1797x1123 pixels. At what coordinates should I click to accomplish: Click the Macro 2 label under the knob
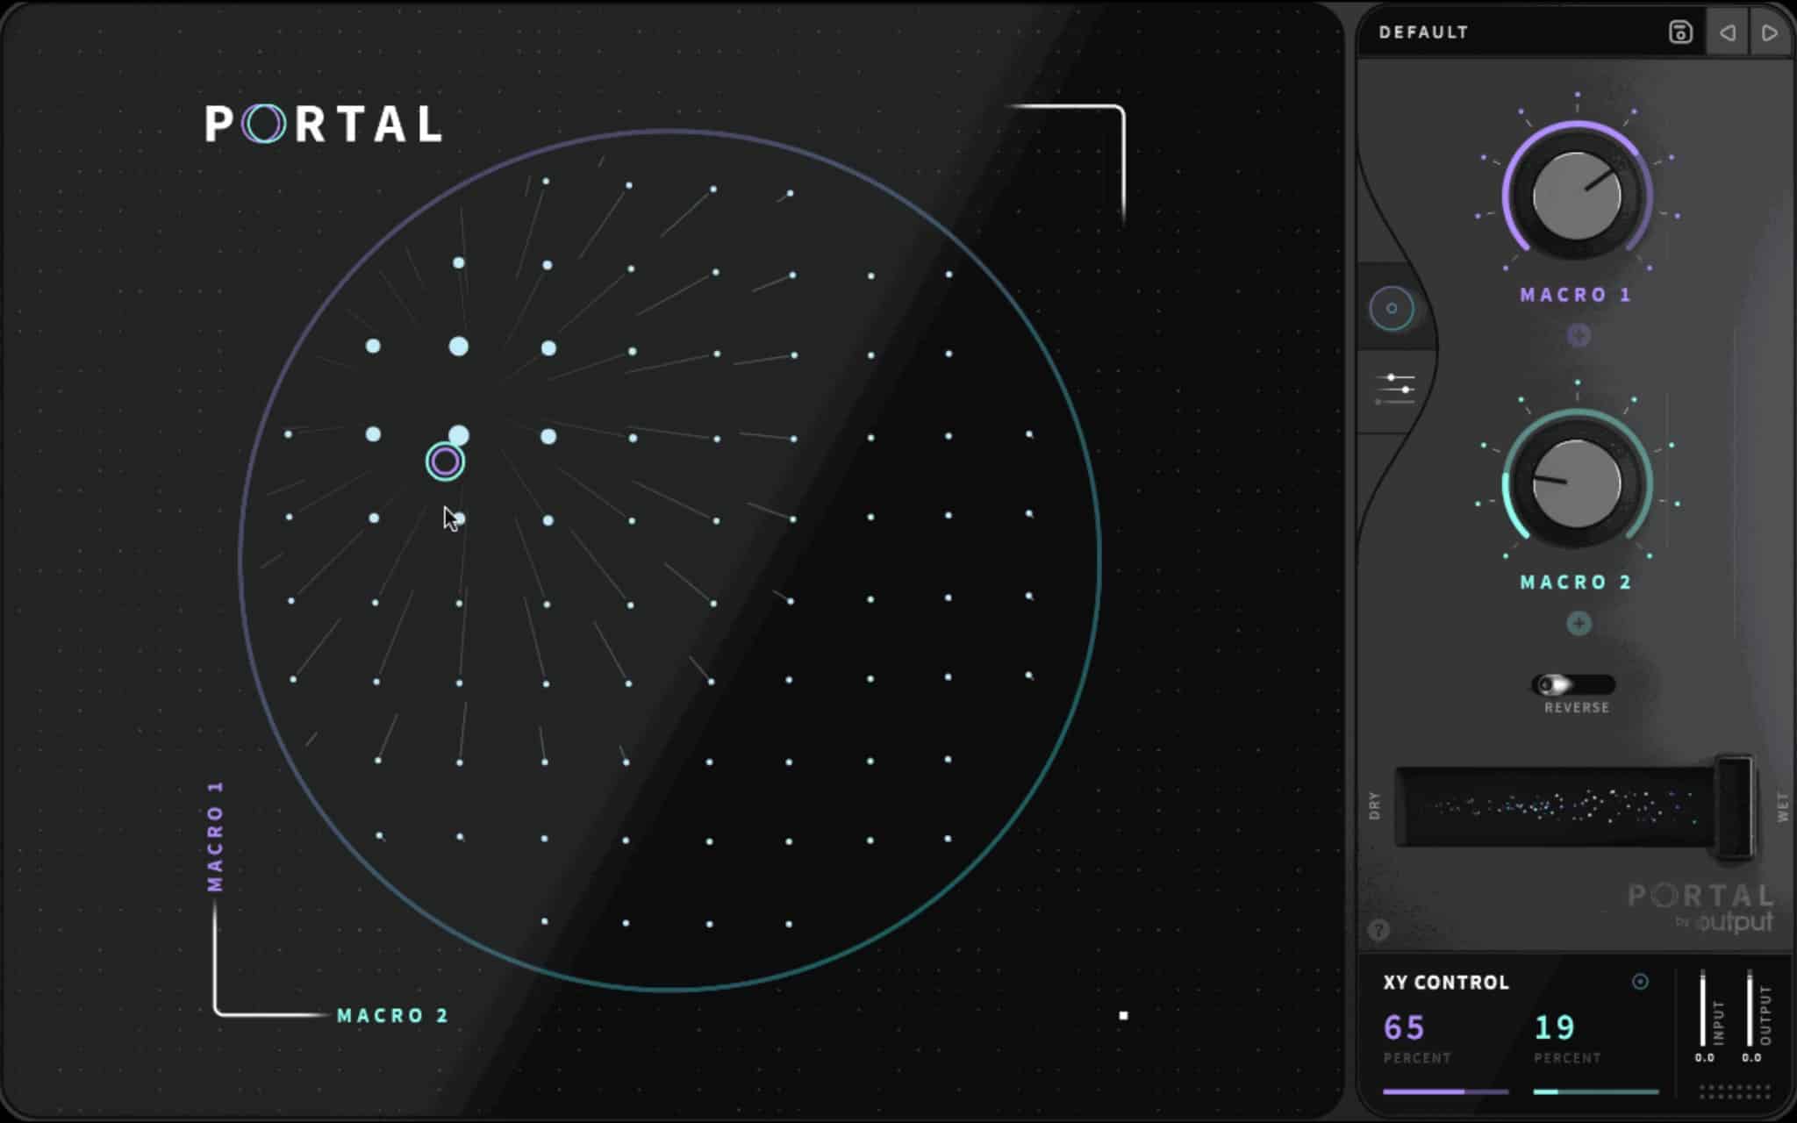[1576, 583]
